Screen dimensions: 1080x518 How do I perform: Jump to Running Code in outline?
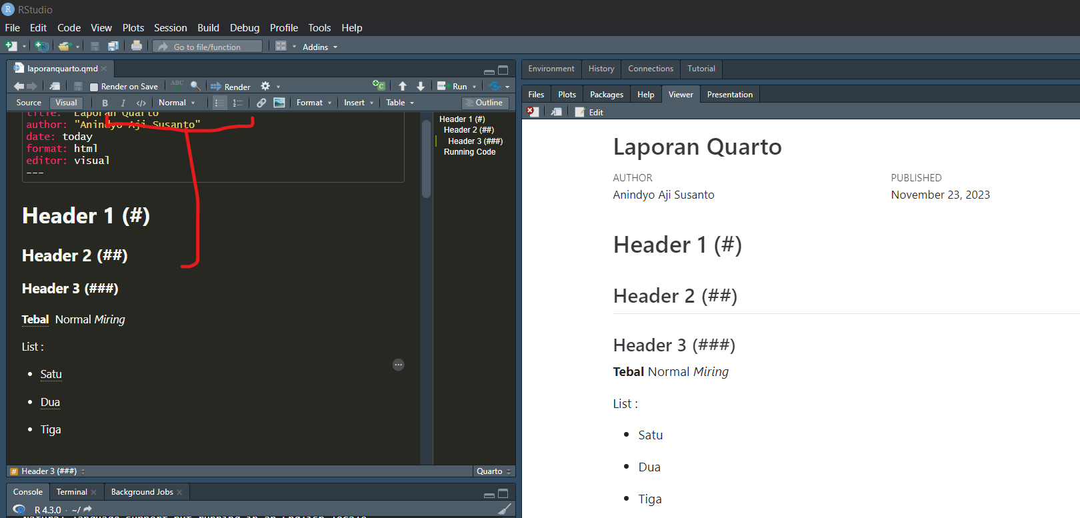470,152
